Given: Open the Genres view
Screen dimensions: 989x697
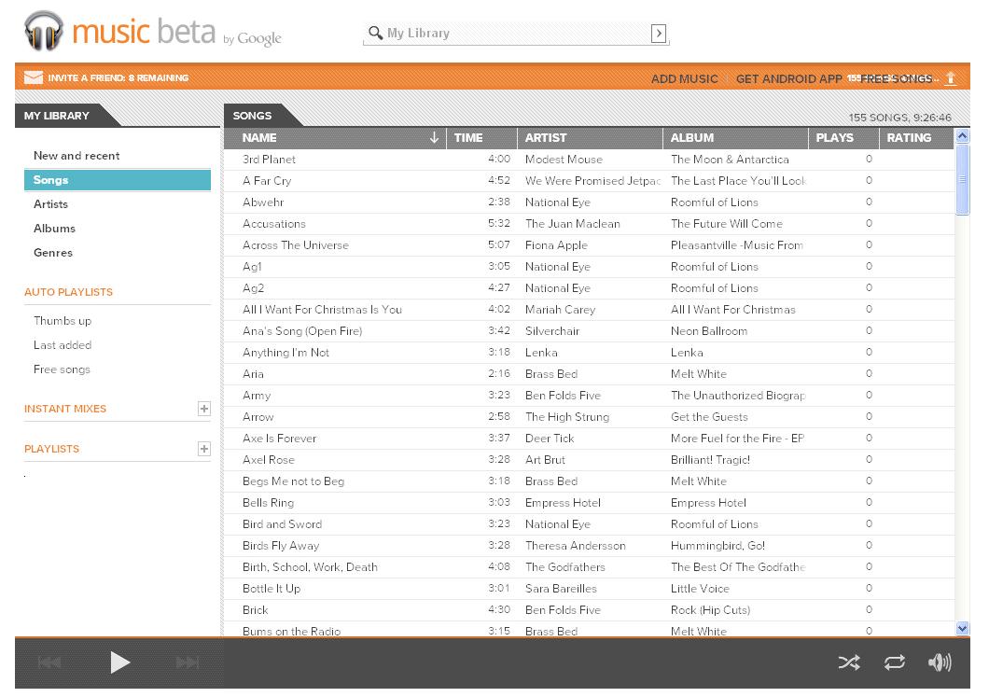Looking at the screenshot, I should (53, 252).
